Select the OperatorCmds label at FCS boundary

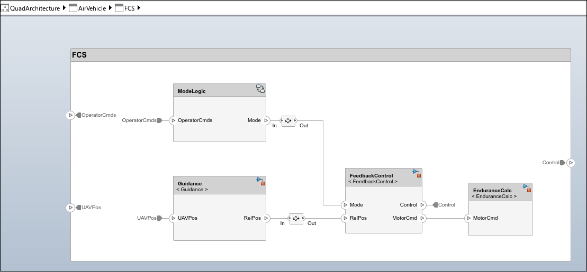pos(99,115)
